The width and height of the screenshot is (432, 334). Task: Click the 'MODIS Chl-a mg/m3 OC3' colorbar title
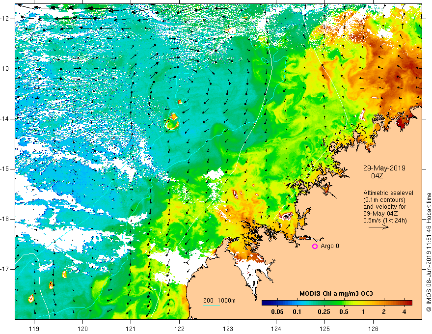[336, 294]
